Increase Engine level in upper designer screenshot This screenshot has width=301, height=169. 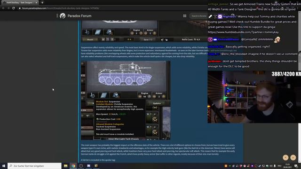click(141, 33)
